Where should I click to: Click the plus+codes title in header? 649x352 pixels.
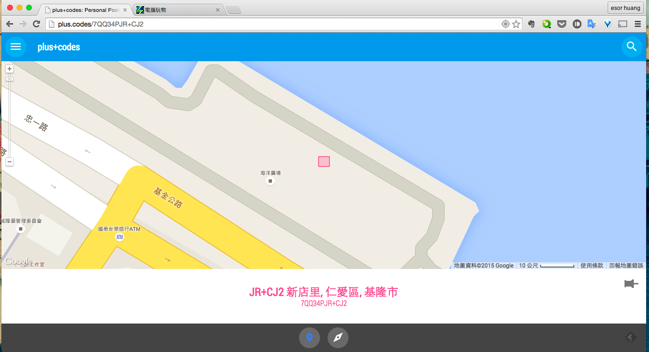pyautogui.click(x=59, y=47)
